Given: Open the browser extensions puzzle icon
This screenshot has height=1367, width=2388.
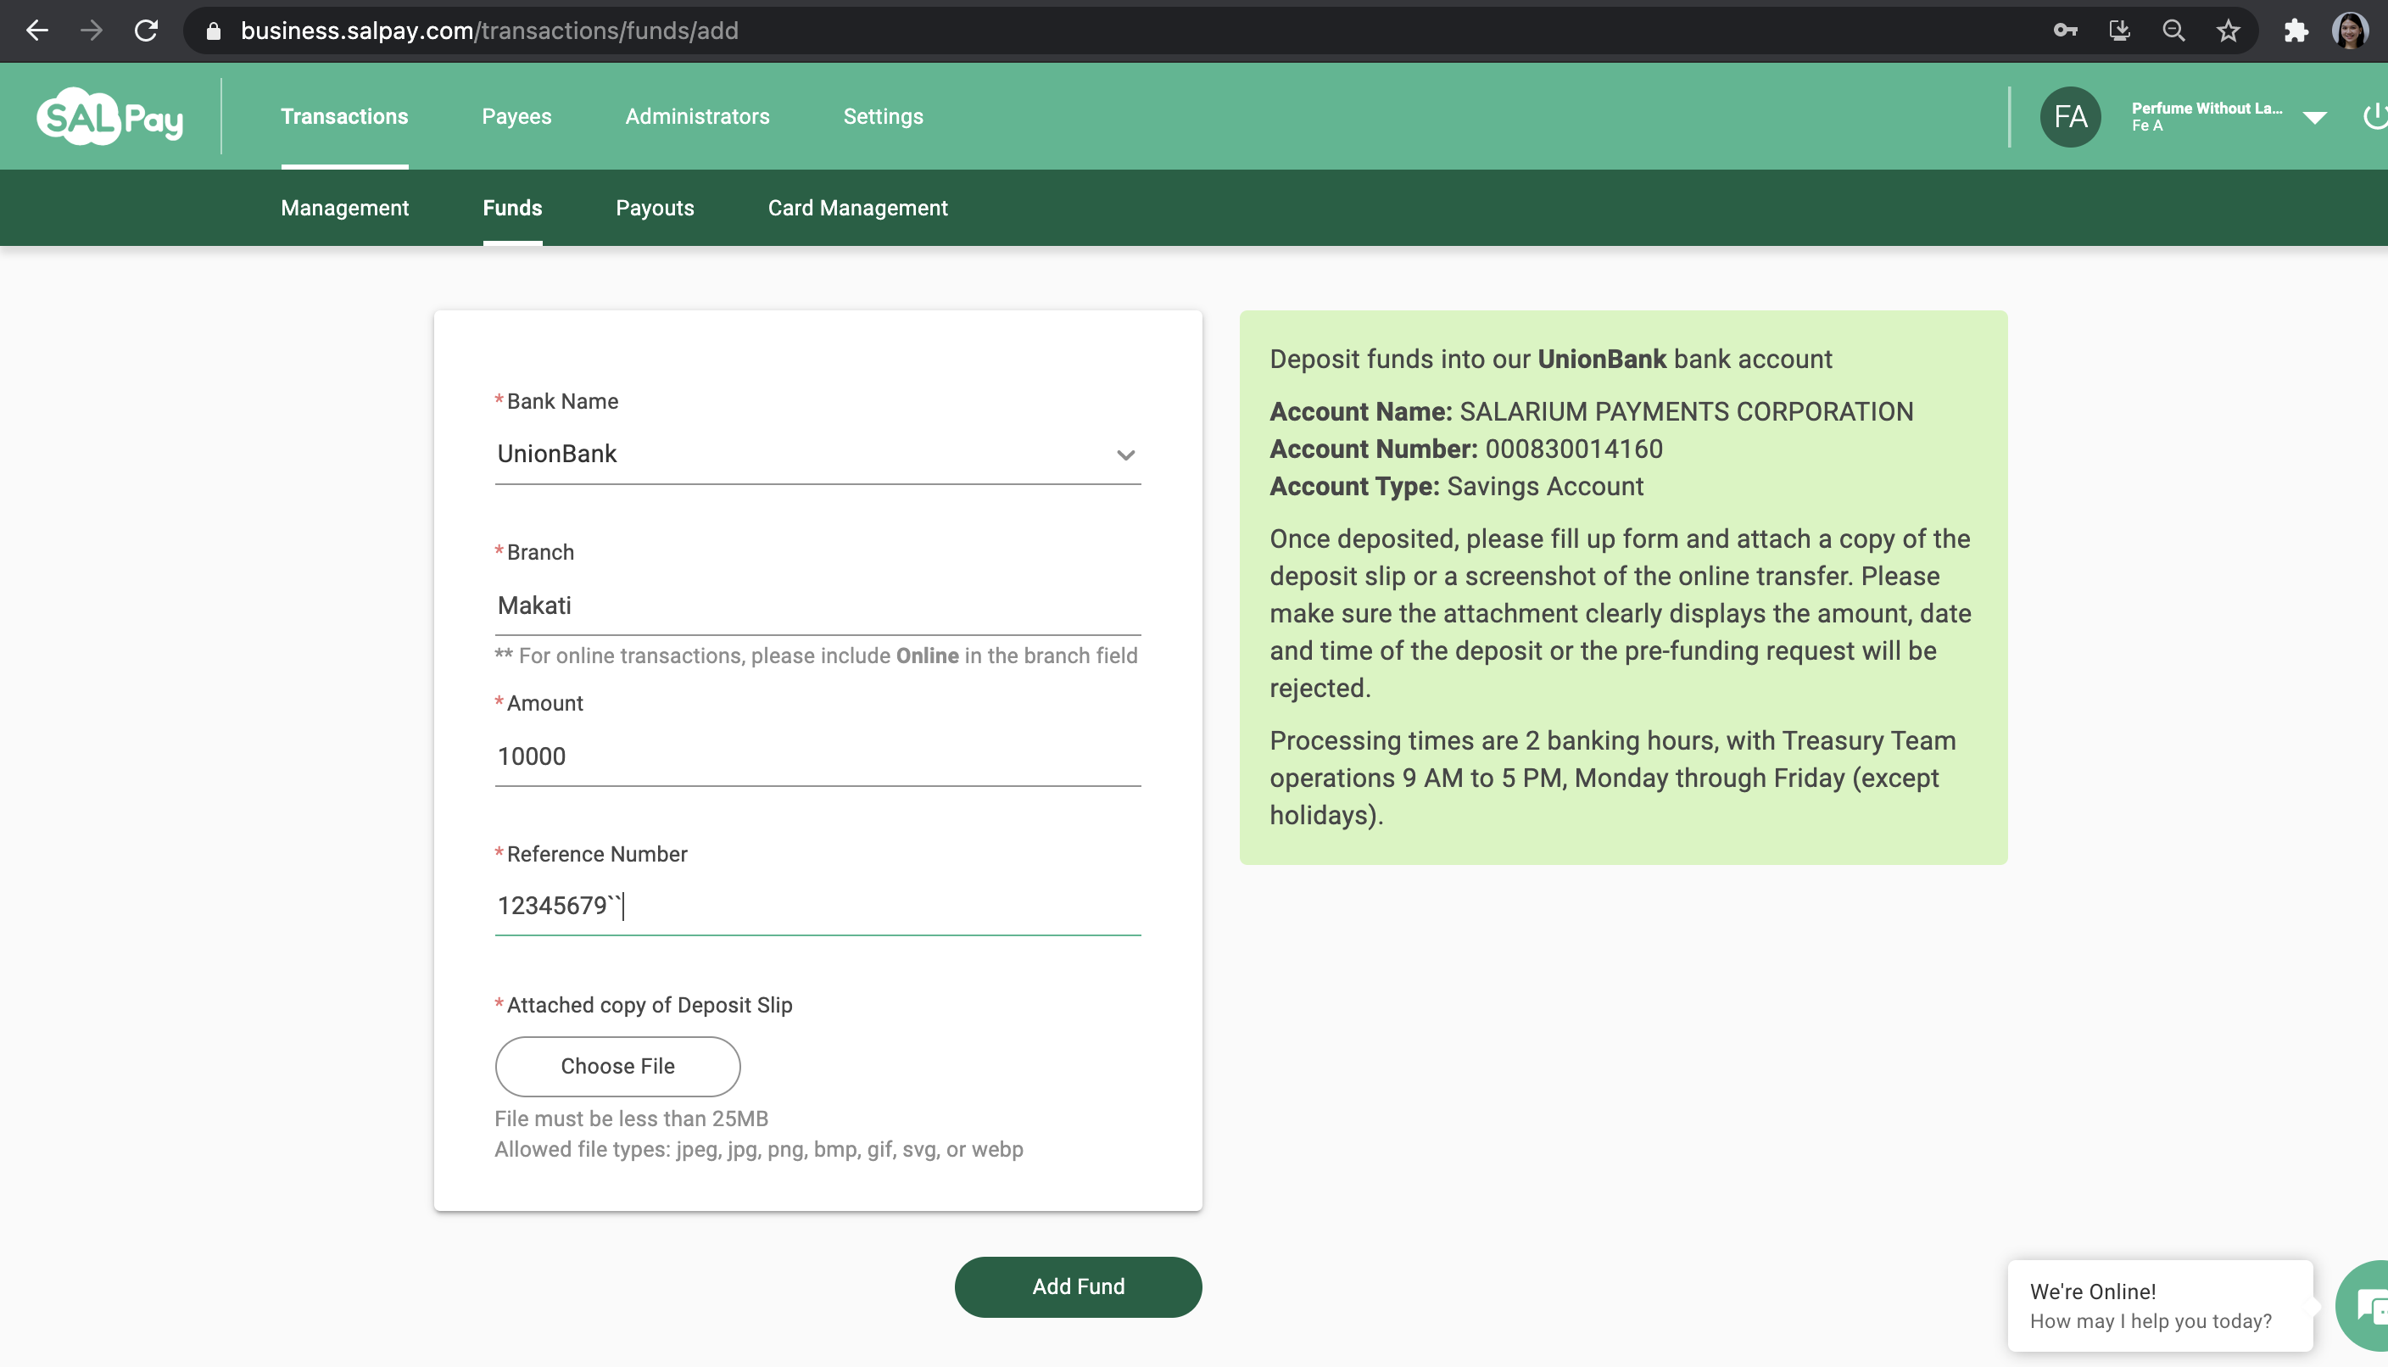Looking at the screenshot, I should pos(2295,31).
